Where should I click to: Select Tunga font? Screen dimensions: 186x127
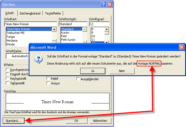click(29, 37)
